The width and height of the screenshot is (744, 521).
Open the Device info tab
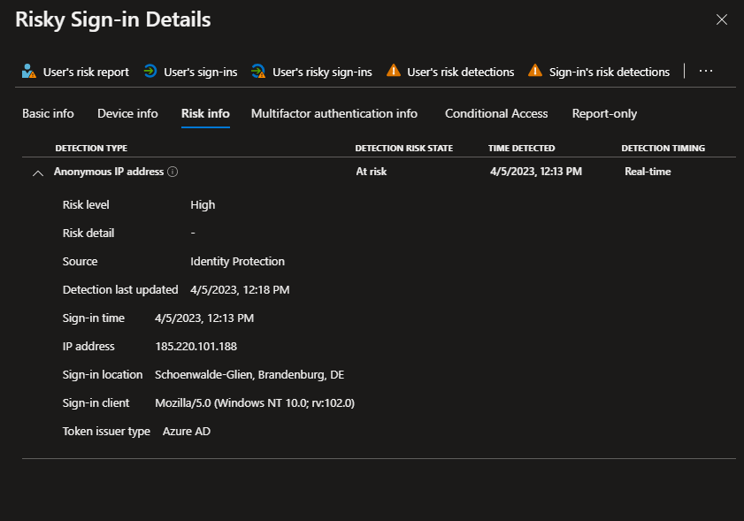[127, 113]
